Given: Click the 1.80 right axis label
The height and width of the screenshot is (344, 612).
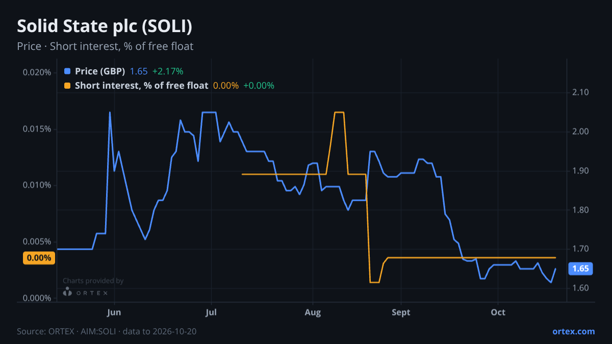Looking at the screenshot, I should [x=581, y=210].
